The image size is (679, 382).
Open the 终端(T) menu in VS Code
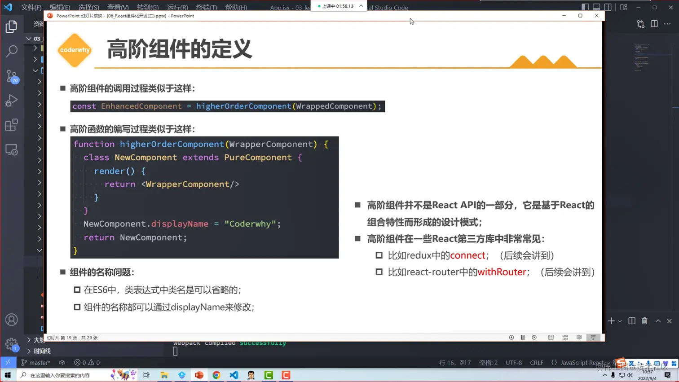pos(207,7)
